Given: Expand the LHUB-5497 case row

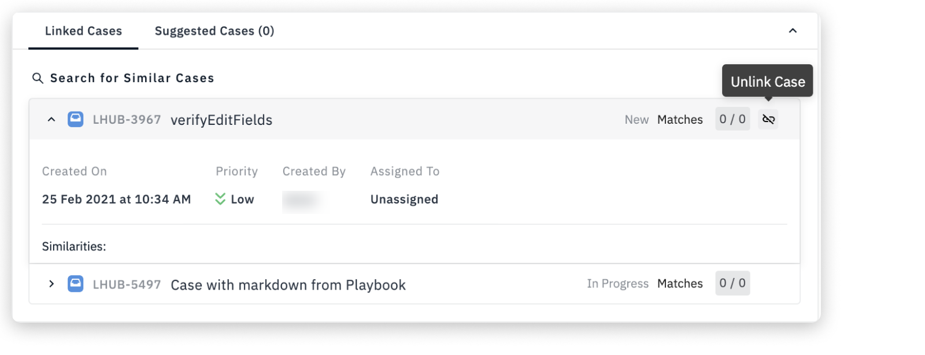Looking at the screenshot, I should [51, 284].
